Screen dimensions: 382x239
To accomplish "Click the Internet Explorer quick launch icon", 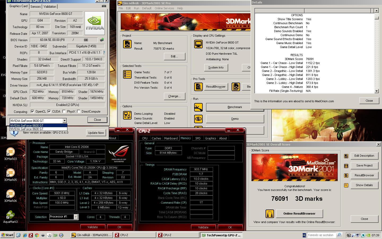I will pyautogui.click(x=25, y=235).
